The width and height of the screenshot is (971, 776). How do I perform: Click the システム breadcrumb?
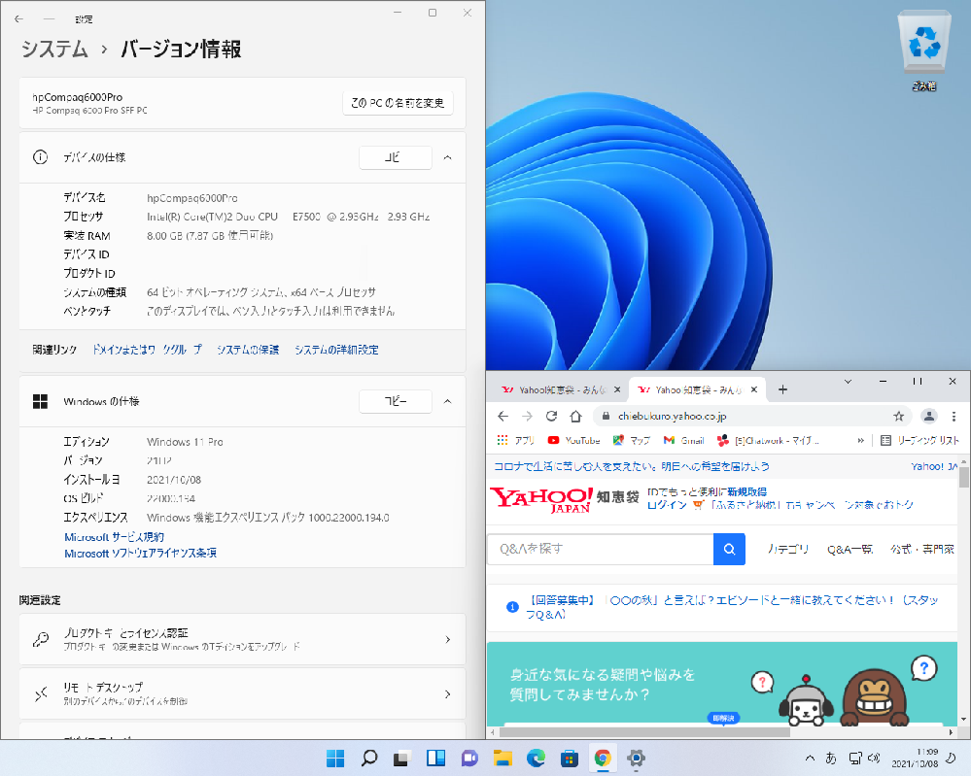(54, 49)
